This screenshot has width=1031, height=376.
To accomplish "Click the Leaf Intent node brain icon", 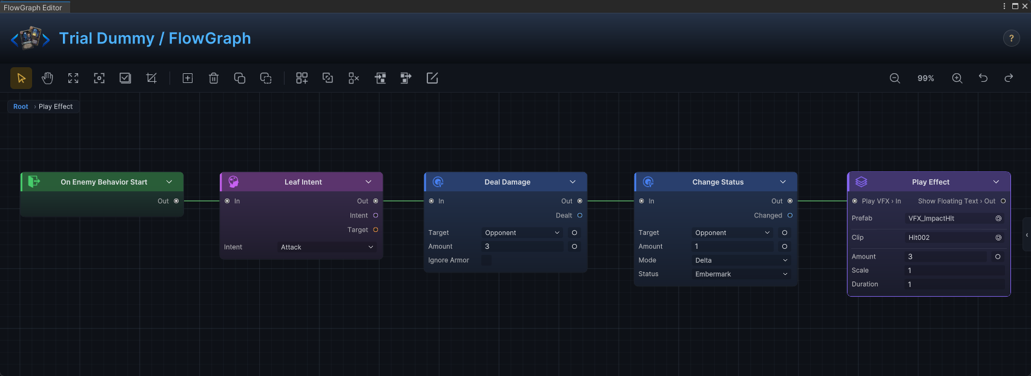I will (x=234, y=182).
